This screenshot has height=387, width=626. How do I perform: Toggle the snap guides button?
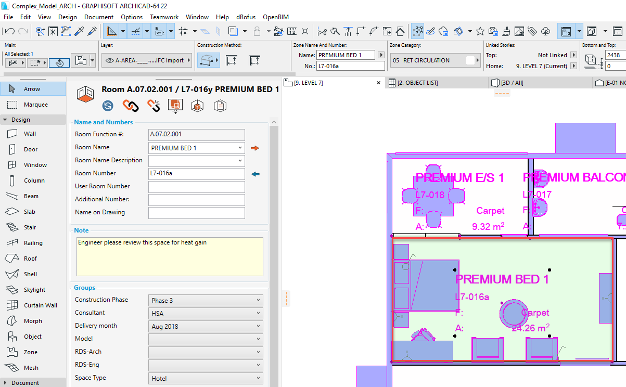pyautogui.click(x=135, y=31)
